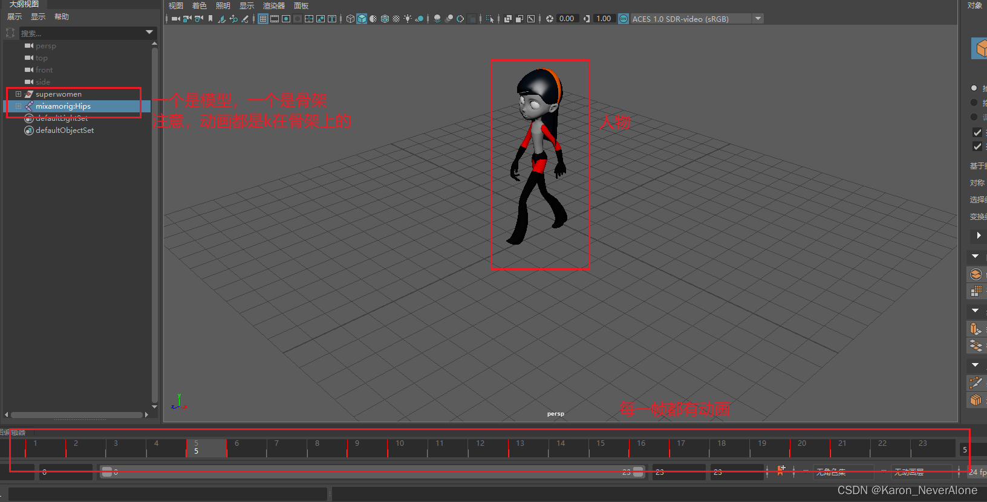Switch viewport to Wireframe shading icon
Screen dimensions: 987x502
(x=350, y=19)
